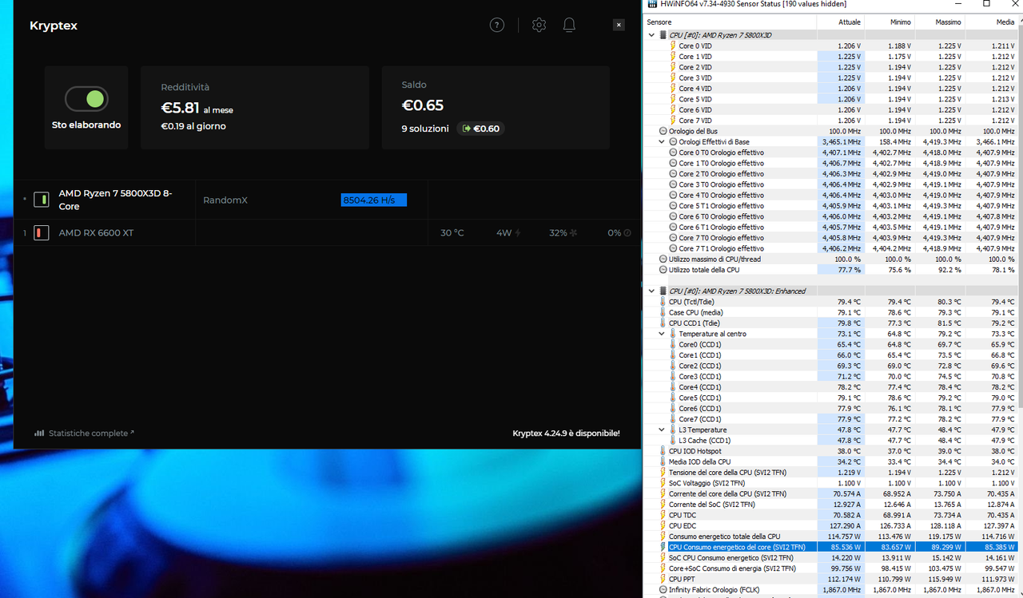Image resolution: width=1023 pixels, height=598 pixels.
Task: Open Kryptex help question mark icon
Action: point(497,25)
